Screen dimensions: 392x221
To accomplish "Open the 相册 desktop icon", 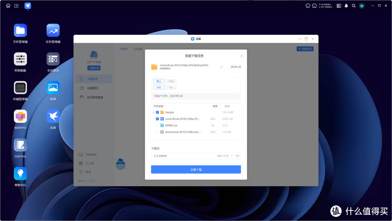I will pyautogui.click(x=53, y=88).
